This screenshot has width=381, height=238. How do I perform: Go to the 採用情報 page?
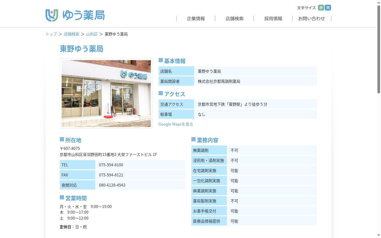point(273,18)
